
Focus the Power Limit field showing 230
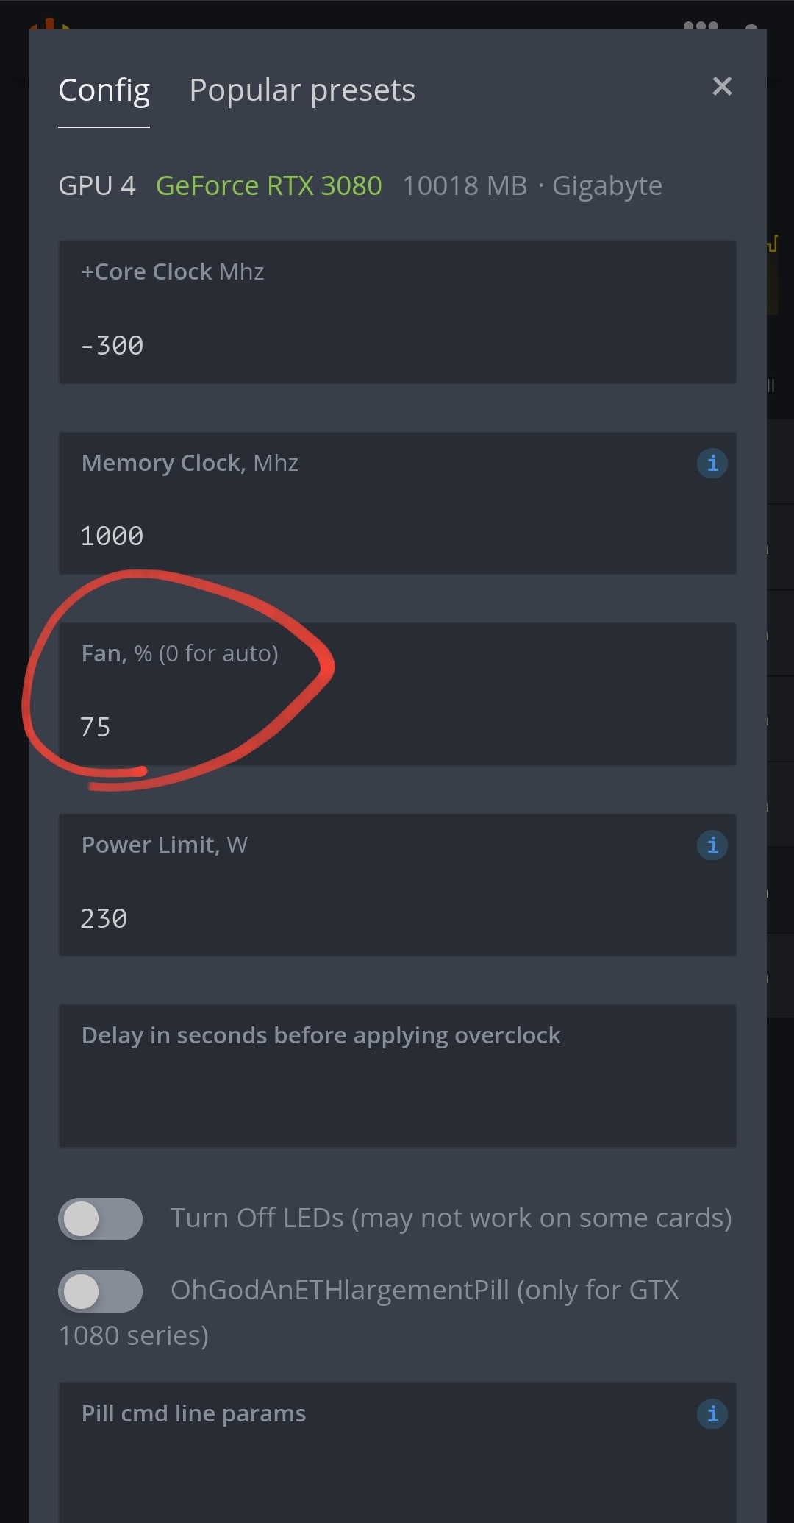coord(398,885)
